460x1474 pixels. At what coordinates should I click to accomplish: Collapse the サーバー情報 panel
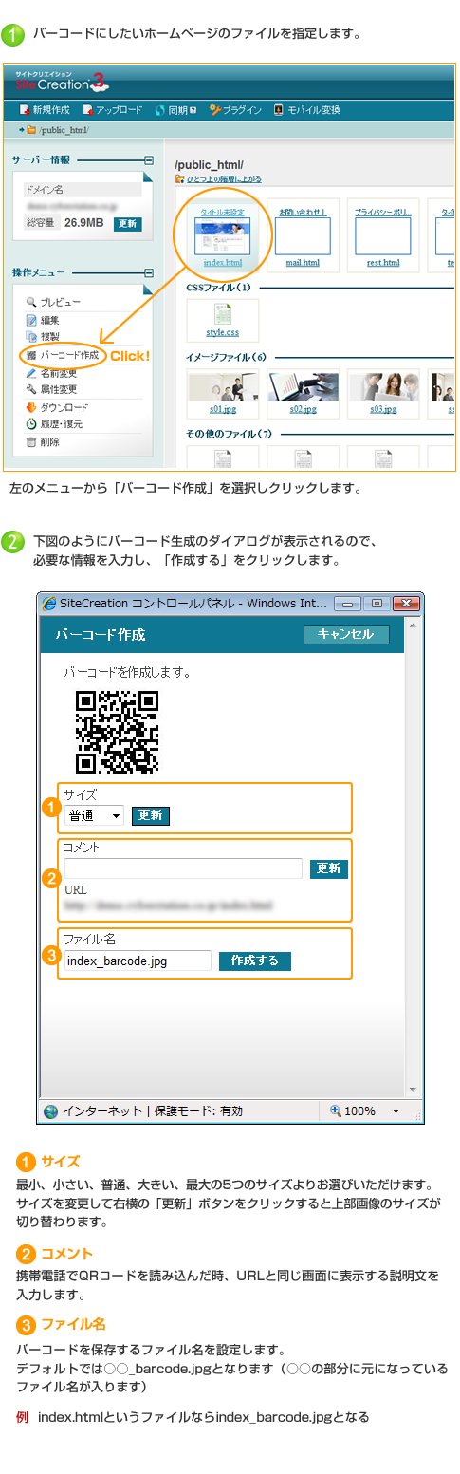tap(148, 161)
